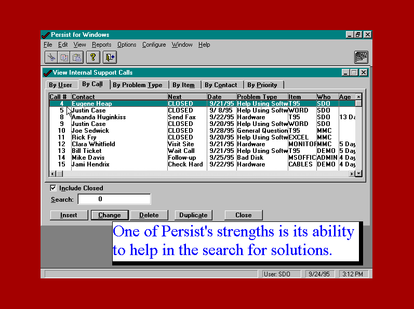The width and height of the screenshot is (414, 309).
Task: Click the checkmark icon in Persist title bar
Action: pos(46,35)
